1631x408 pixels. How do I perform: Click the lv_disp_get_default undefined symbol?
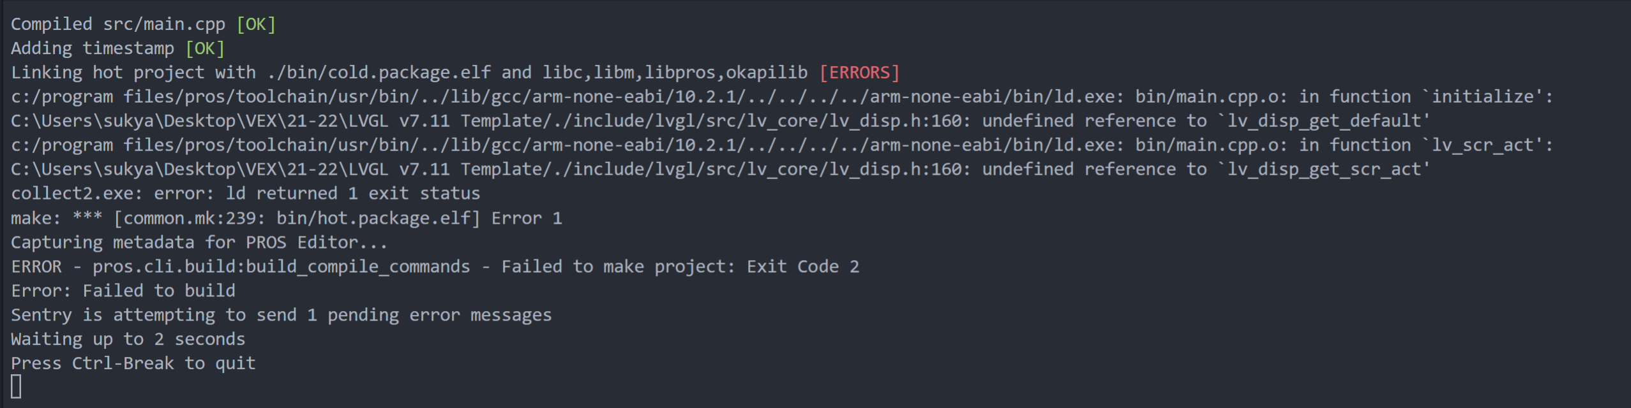(x=1324, y=121)
